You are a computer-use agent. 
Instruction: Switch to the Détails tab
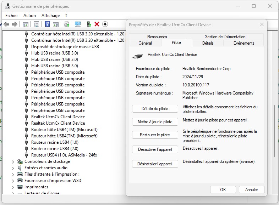(208, 43)
